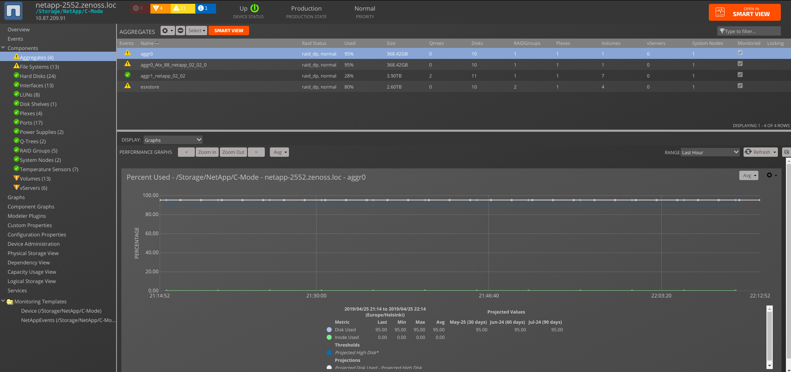This screenshot has height=372, width=791.
Task: Open Modeler Plugins in sidebar
Action: coord(27,216)
